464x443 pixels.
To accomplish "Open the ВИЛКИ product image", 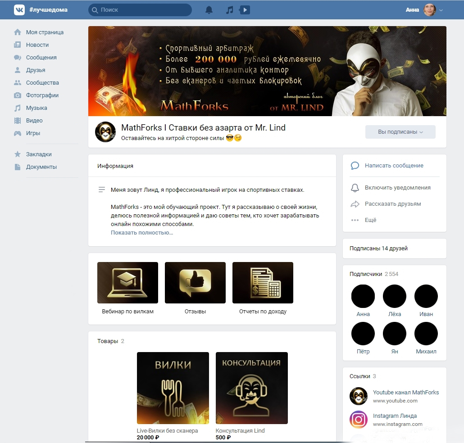I will 173,388.
